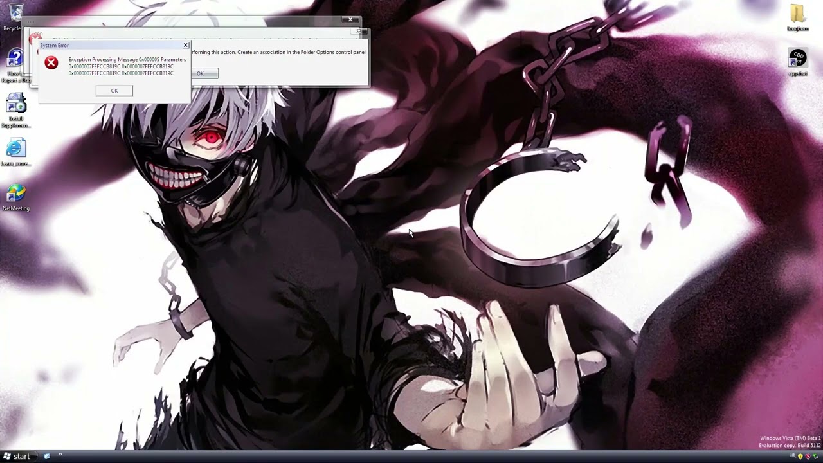Screen dimensions: 823x463
Task: Close the System Error dialog
Action: [186, 45]
